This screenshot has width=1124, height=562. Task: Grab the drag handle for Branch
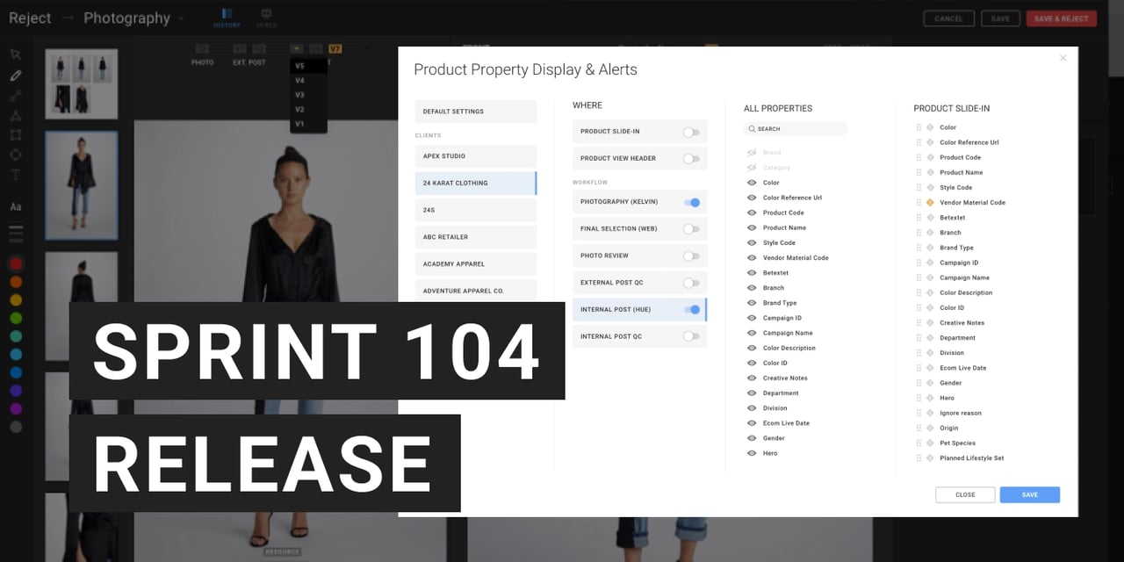point(919,233)
